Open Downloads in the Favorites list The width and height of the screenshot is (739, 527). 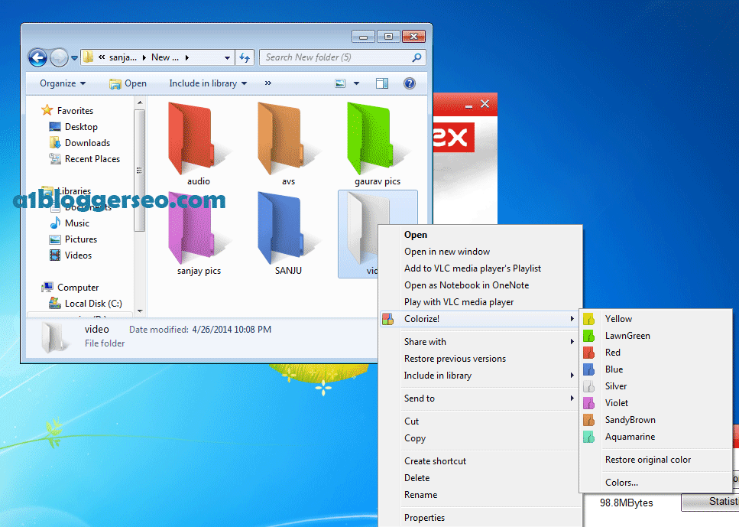click(87, 143)
